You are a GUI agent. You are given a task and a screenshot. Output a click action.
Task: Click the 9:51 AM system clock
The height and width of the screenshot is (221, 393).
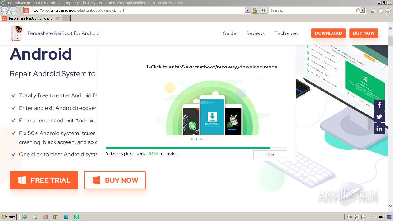click(x=377, y=217)
